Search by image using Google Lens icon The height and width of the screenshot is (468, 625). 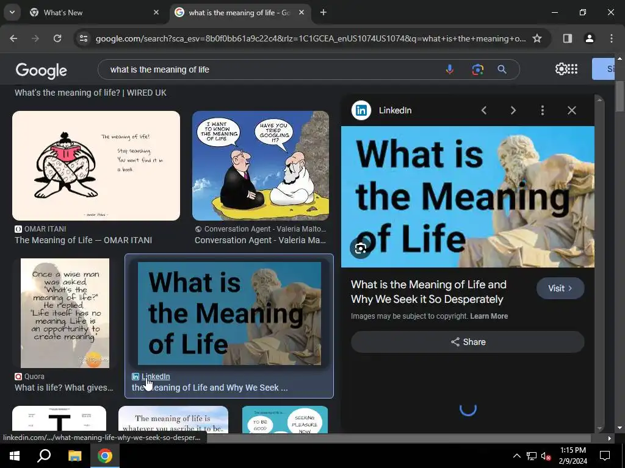click(x=477, y=69)
